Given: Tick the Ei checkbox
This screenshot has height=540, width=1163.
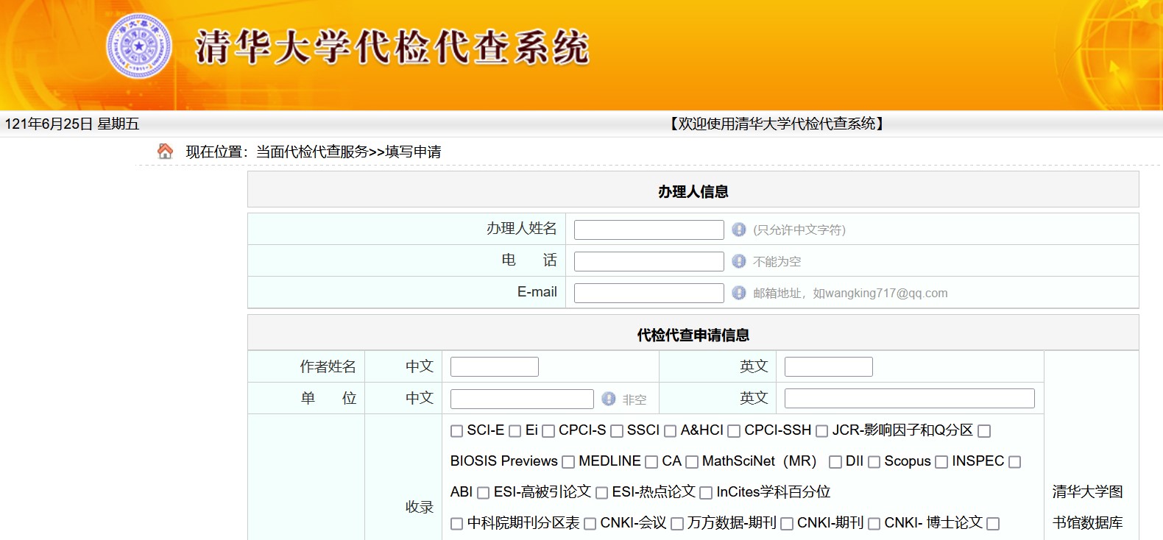Looking at the screenshot, I should [x=515, y=431].
